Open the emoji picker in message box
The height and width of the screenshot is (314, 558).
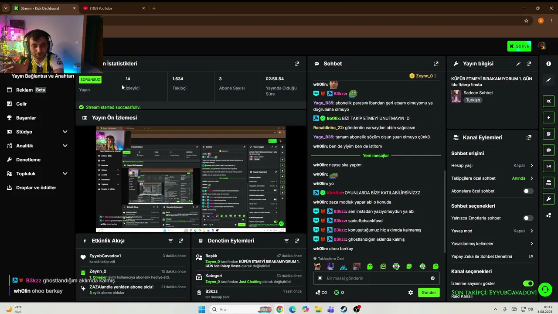click(432, 278)
